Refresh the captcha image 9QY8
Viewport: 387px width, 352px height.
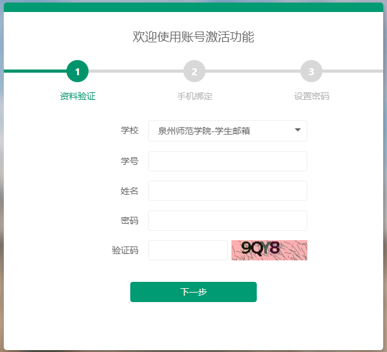click(x=269, y=250)
